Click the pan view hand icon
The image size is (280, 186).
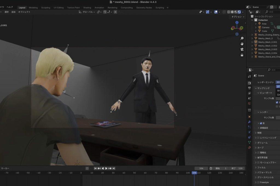point(242,44)
